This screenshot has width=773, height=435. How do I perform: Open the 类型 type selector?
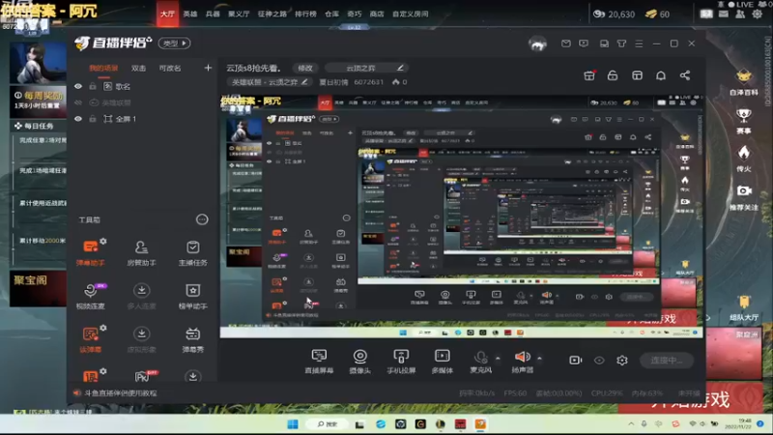point(175,43)
